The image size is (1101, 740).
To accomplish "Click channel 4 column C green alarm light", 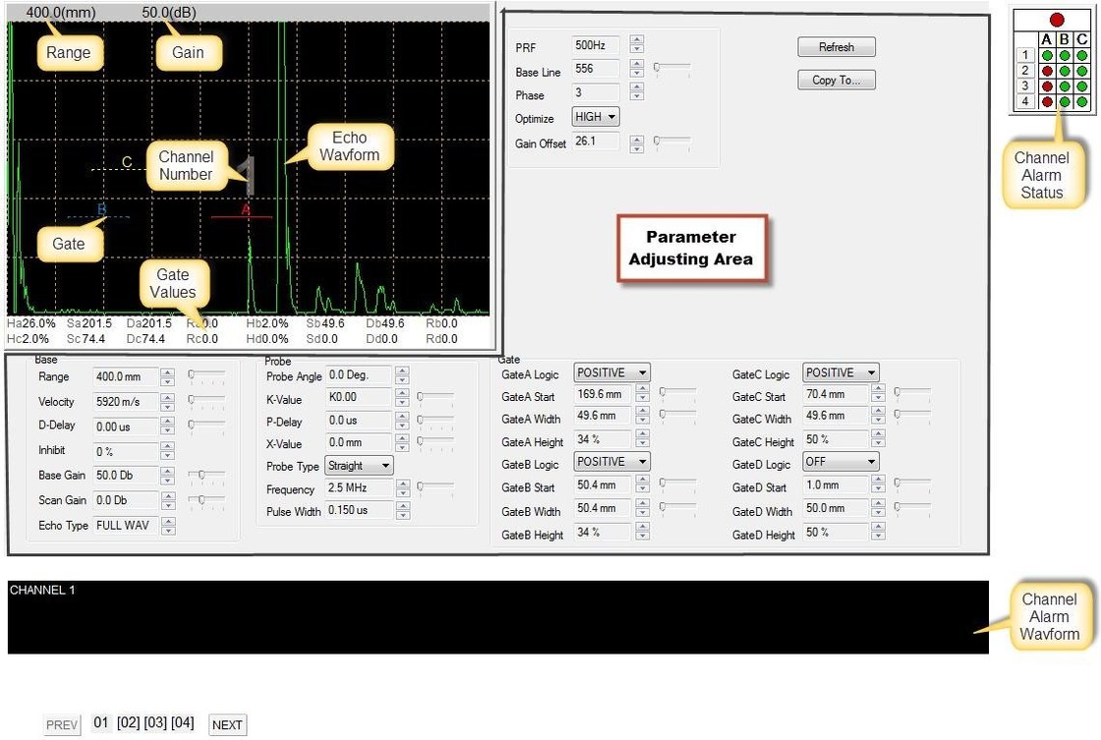I will point(1081,101).
